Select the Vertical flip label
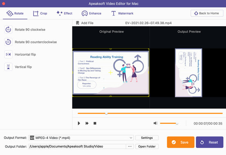 tap(23, 67)
